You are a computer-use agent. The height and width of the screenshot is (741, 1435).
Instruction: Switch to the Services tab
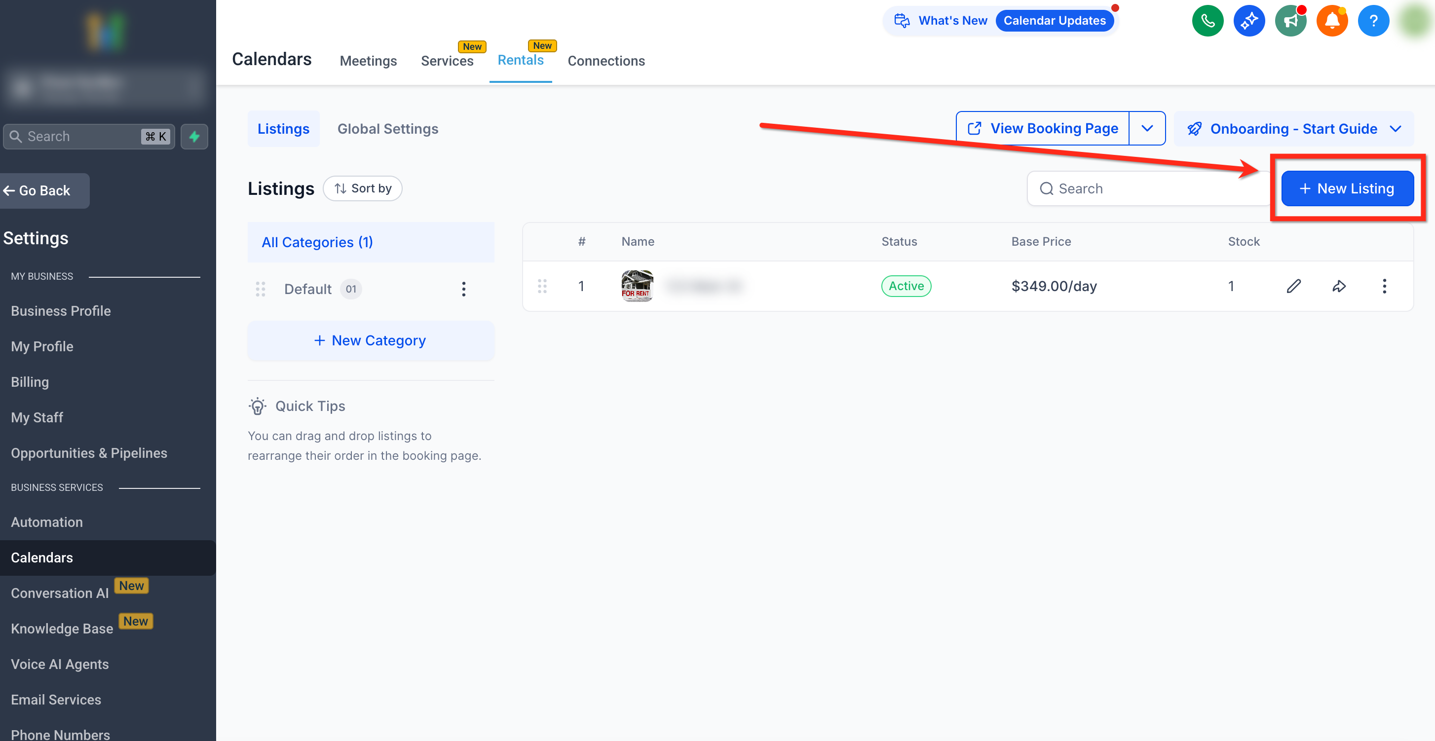click(447, 61)
